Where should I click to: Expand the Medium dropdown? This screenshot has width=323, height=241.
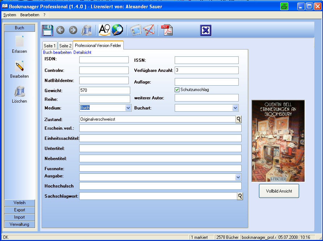pyautogui.click(x=128, y=108)
